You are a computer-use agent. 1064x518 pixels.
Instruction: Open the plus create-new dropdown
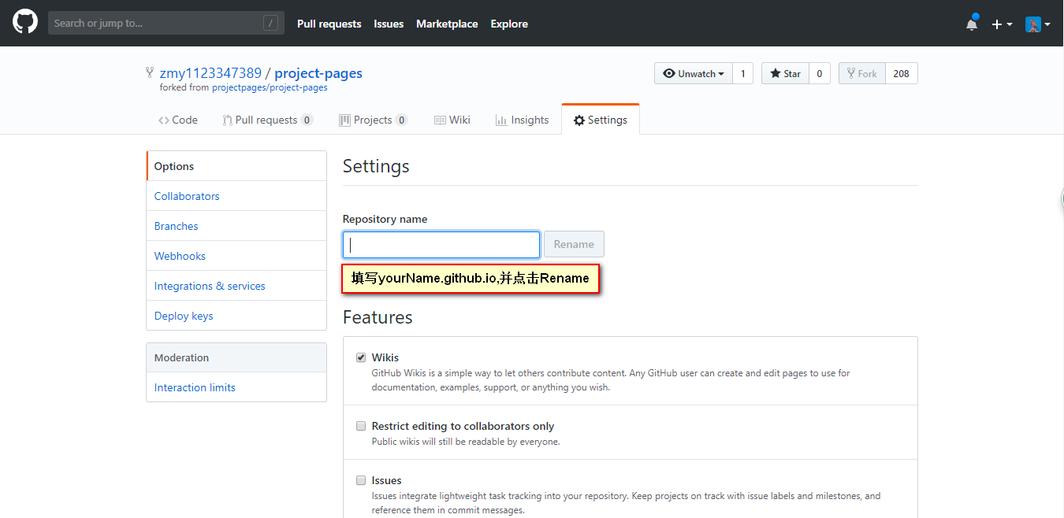coord(1001,24)
